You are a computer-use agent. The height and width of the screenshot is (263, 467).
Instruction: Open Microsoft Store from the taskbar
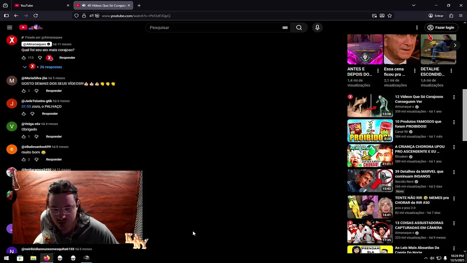(x=20, y=258)
